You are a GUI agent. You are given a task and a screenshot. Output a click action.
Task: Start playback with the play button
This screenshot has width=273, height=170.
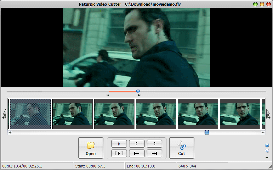pyautogui.click(x=119, y=144)
